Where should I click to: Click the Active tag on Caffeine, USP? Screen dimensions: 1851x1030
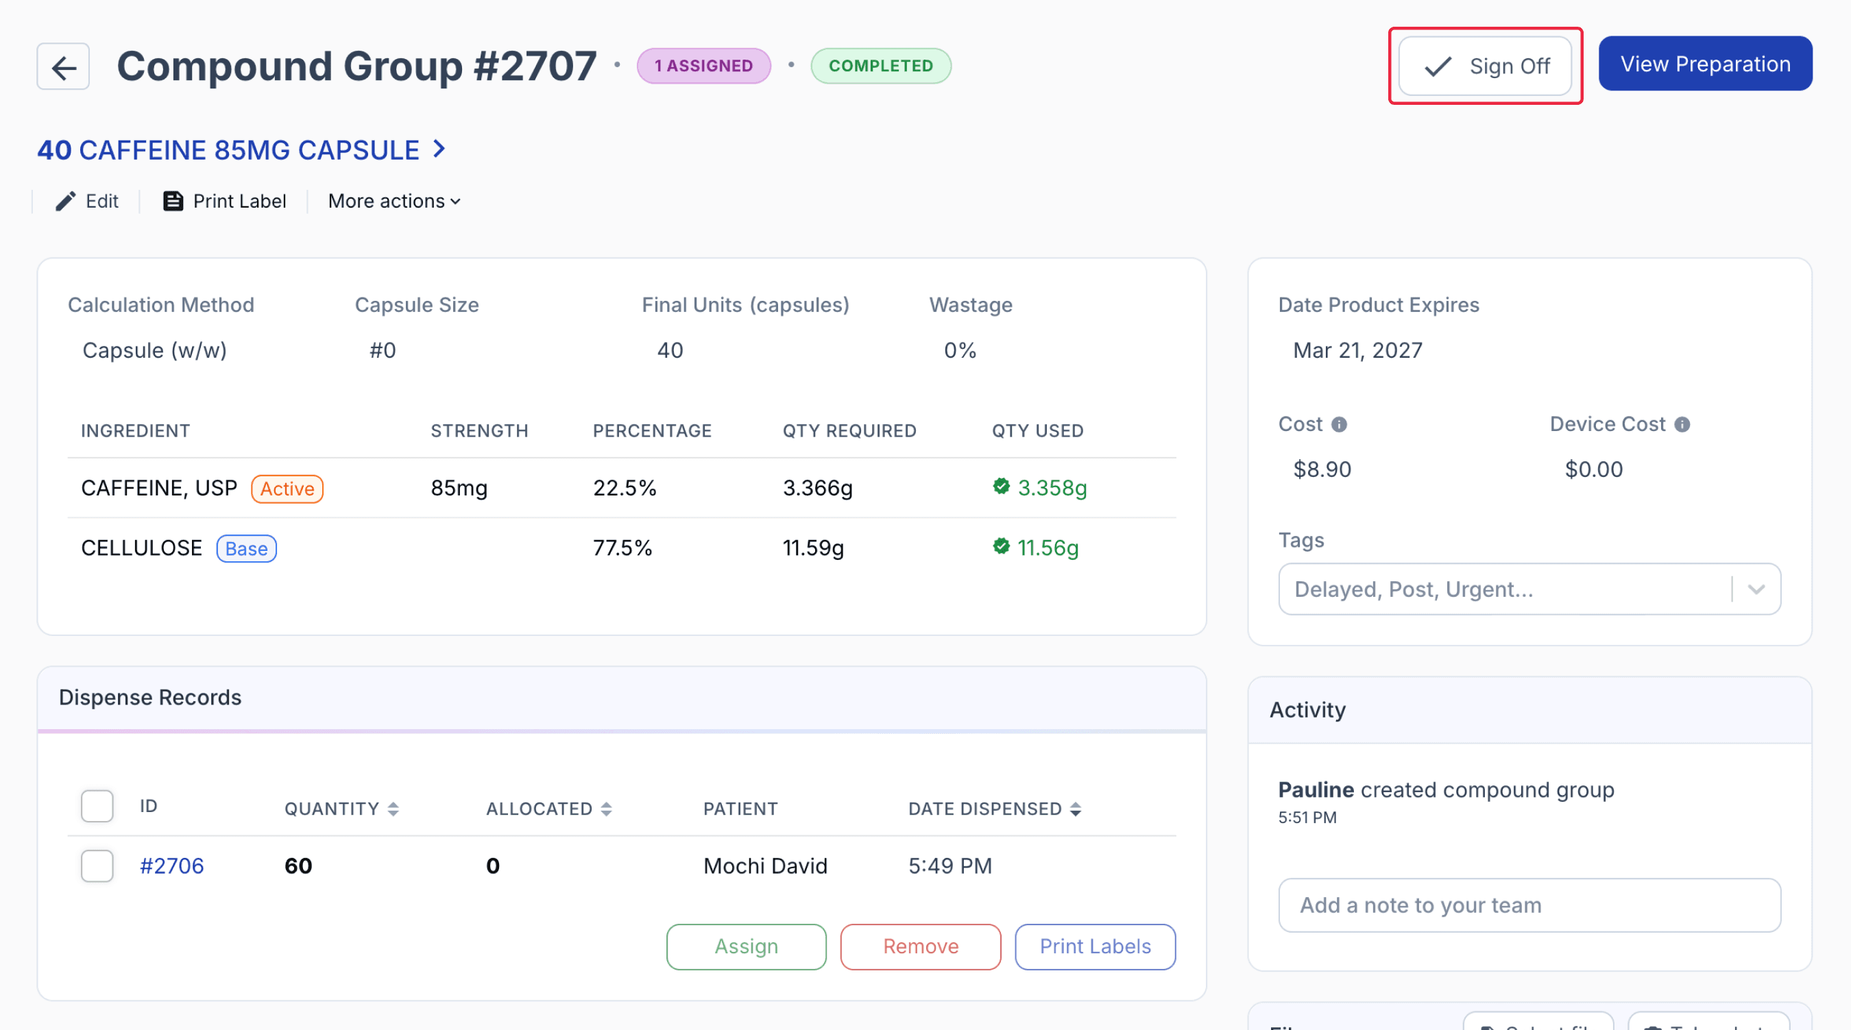(x=287, y=489)
